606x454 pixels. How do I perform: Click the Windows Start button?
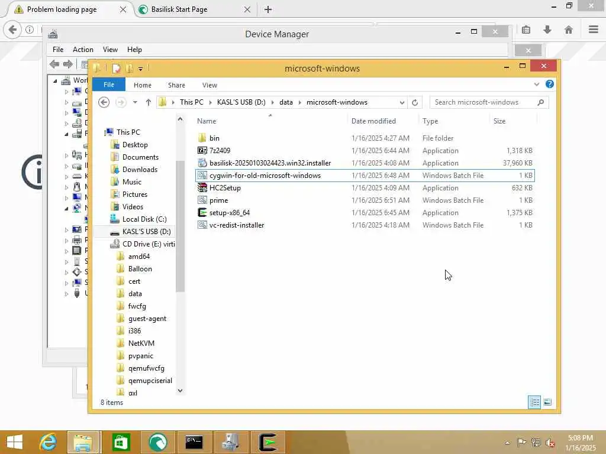(15, 442)
